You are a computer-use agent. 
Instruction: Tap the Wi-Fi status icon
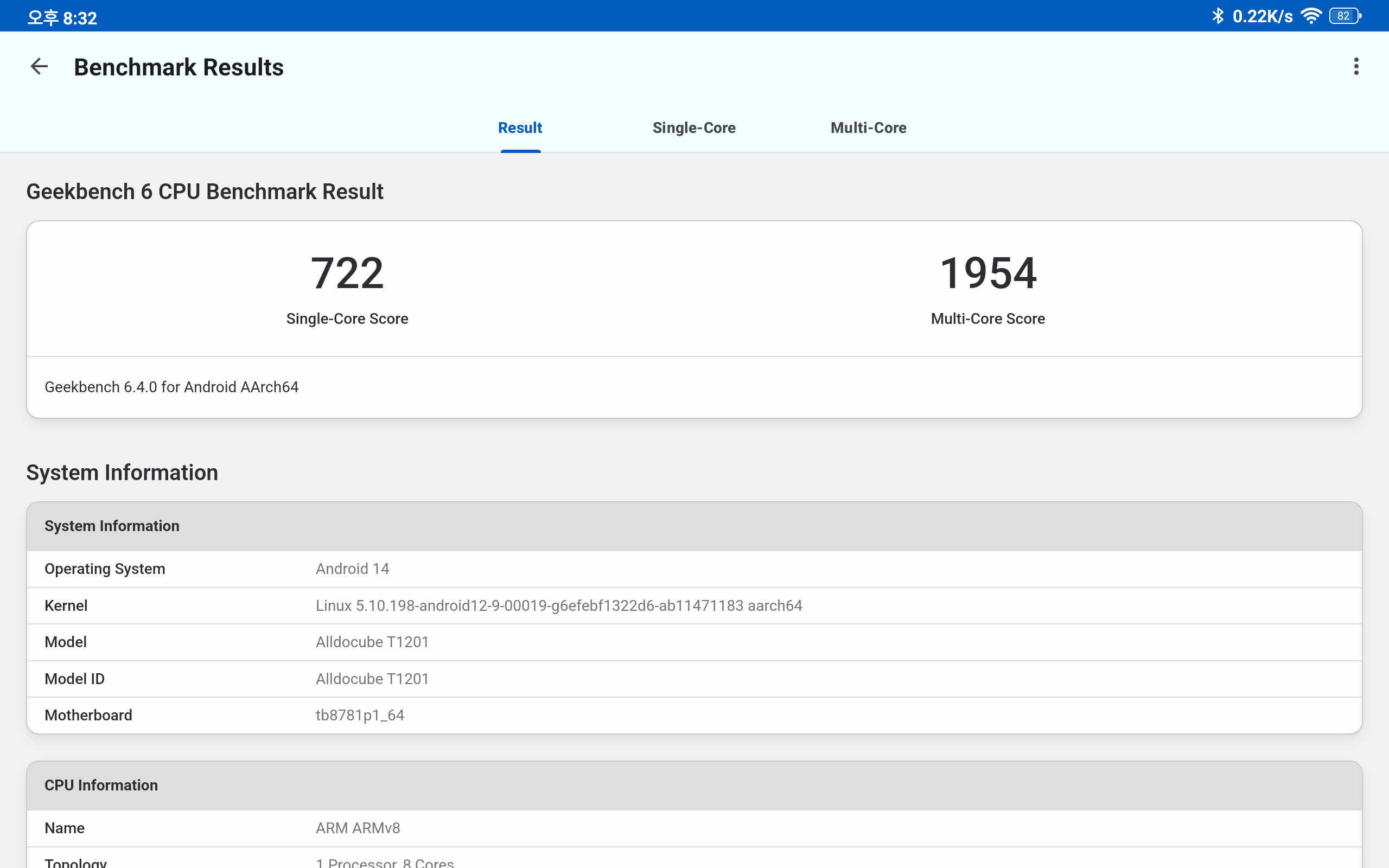pos(1311,16)
